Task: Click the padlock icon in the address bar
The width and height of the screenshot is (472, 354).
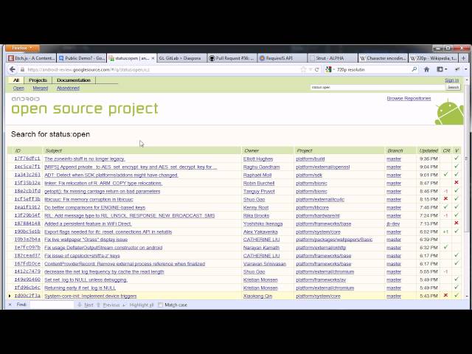Action: [x=22, y=69]
